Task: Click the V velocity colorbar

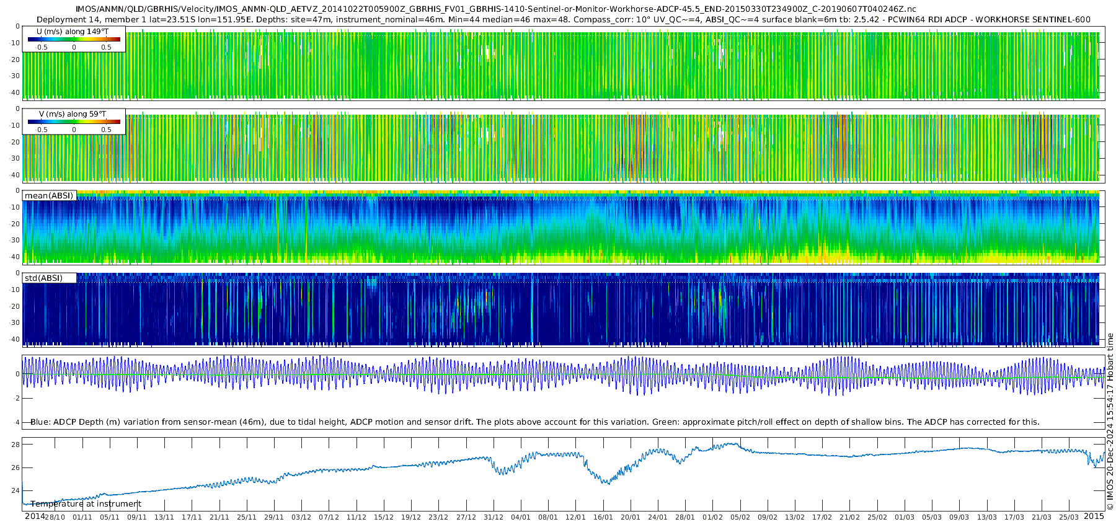Action: click(74, 122)
